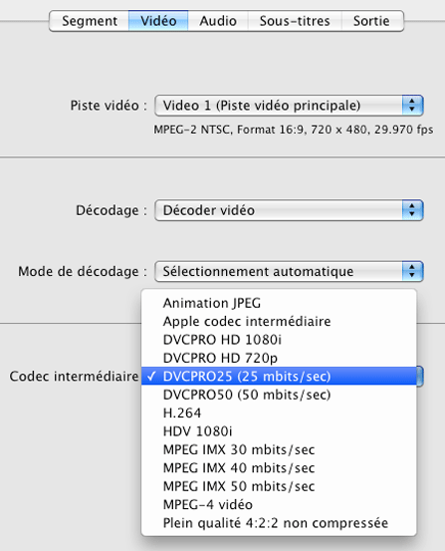The height and width of the screenshot is (551, 445).
Task: Choose MPEG IMX 30 mbits/sec
Action: click(x=279, y=449)
